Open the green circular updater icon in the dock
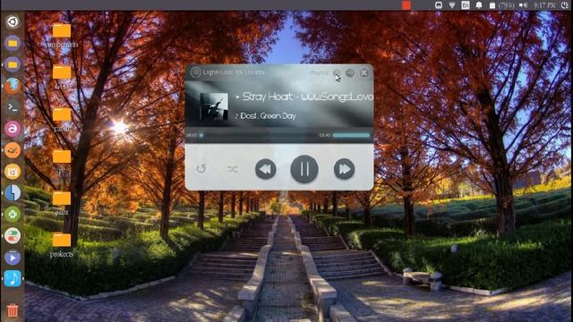Screen dimensions: 573x322 (13, 215)
